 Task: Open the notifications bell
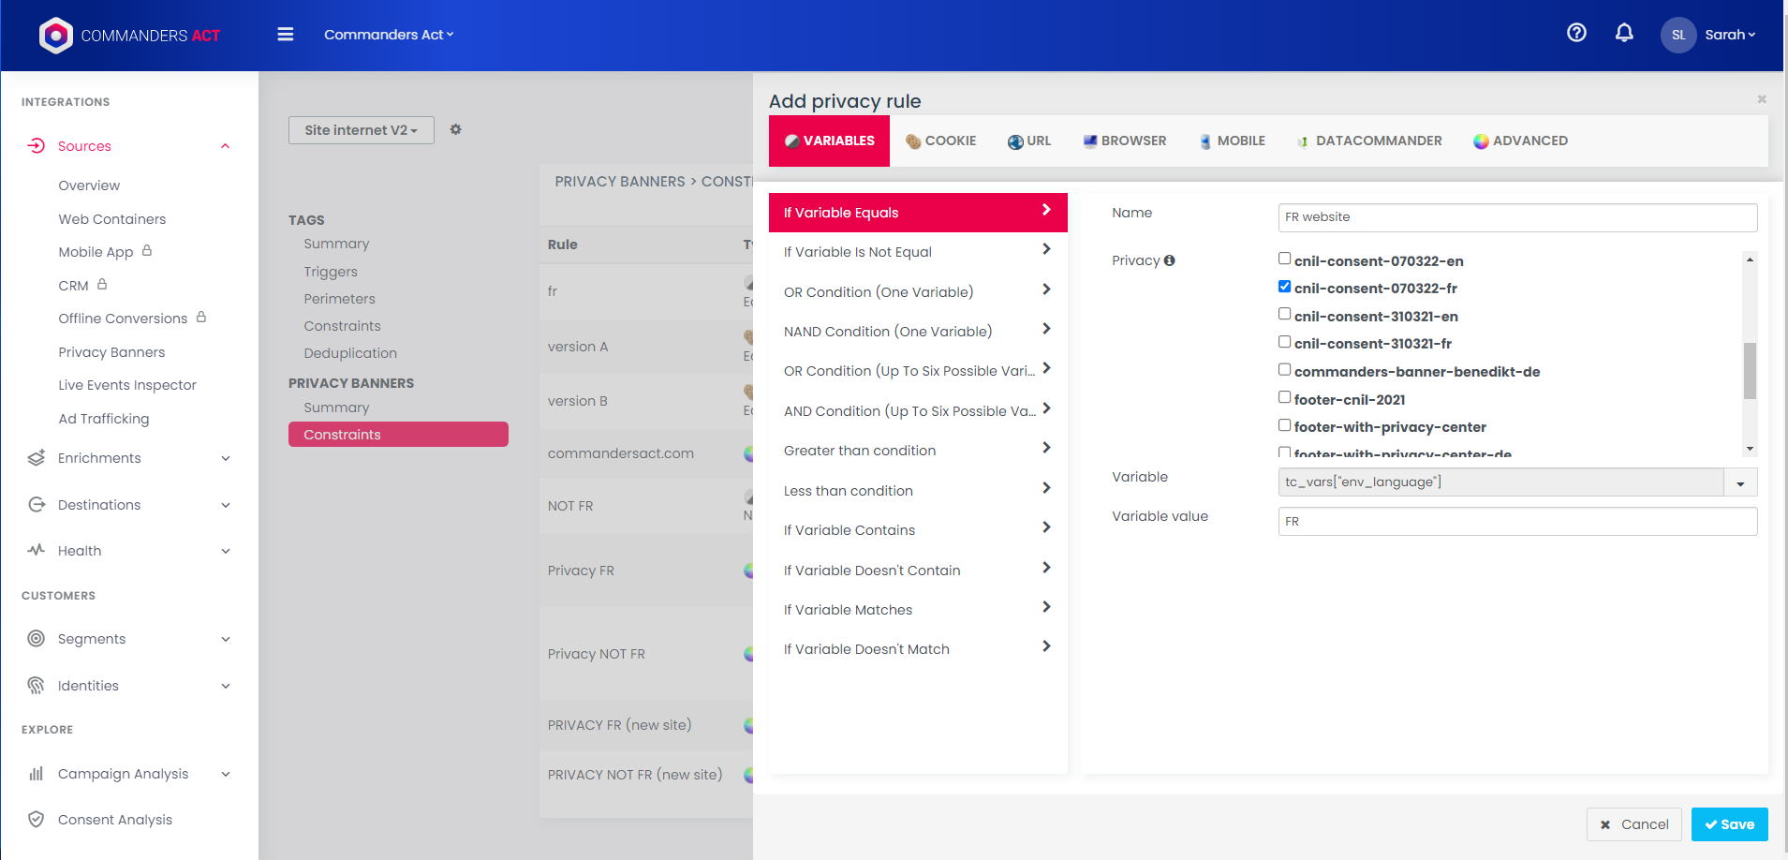1624,33
